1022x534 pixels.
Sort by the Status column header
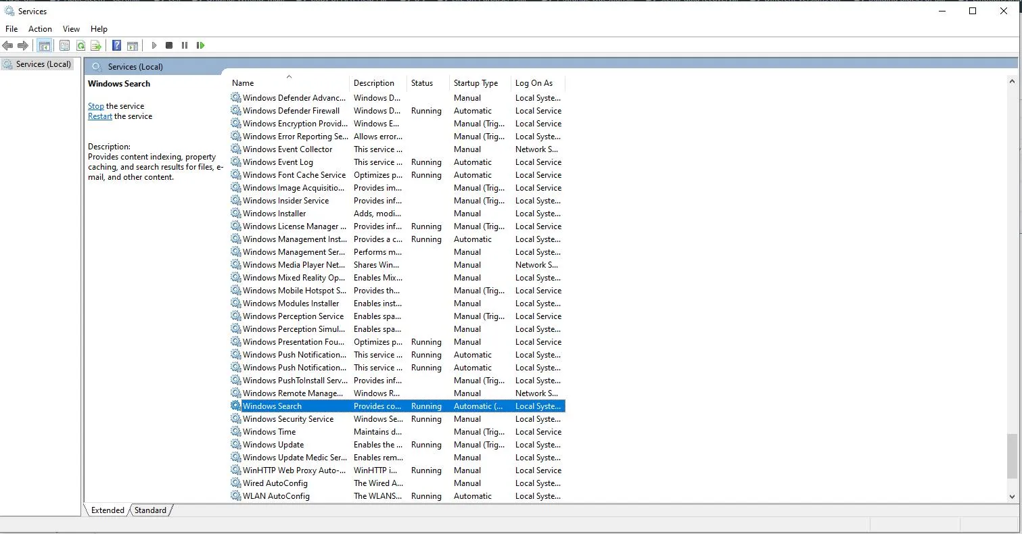click(x=428, y=83)
